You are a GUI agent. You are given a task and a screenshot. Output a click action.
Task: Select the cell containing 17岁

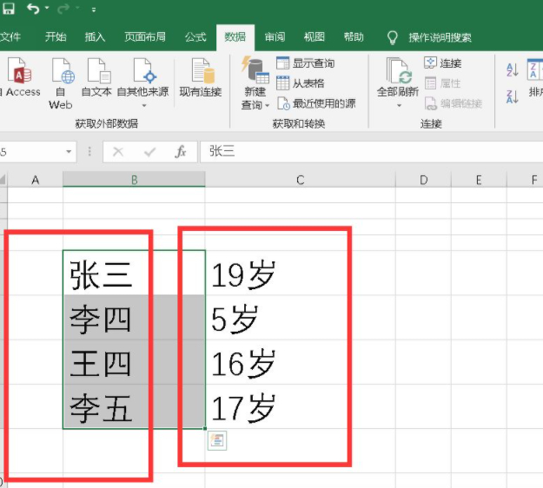[301, 406]
